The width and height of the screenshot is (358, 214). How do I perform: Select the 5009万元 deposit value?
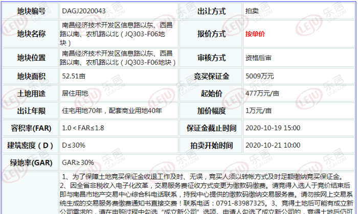260,76
